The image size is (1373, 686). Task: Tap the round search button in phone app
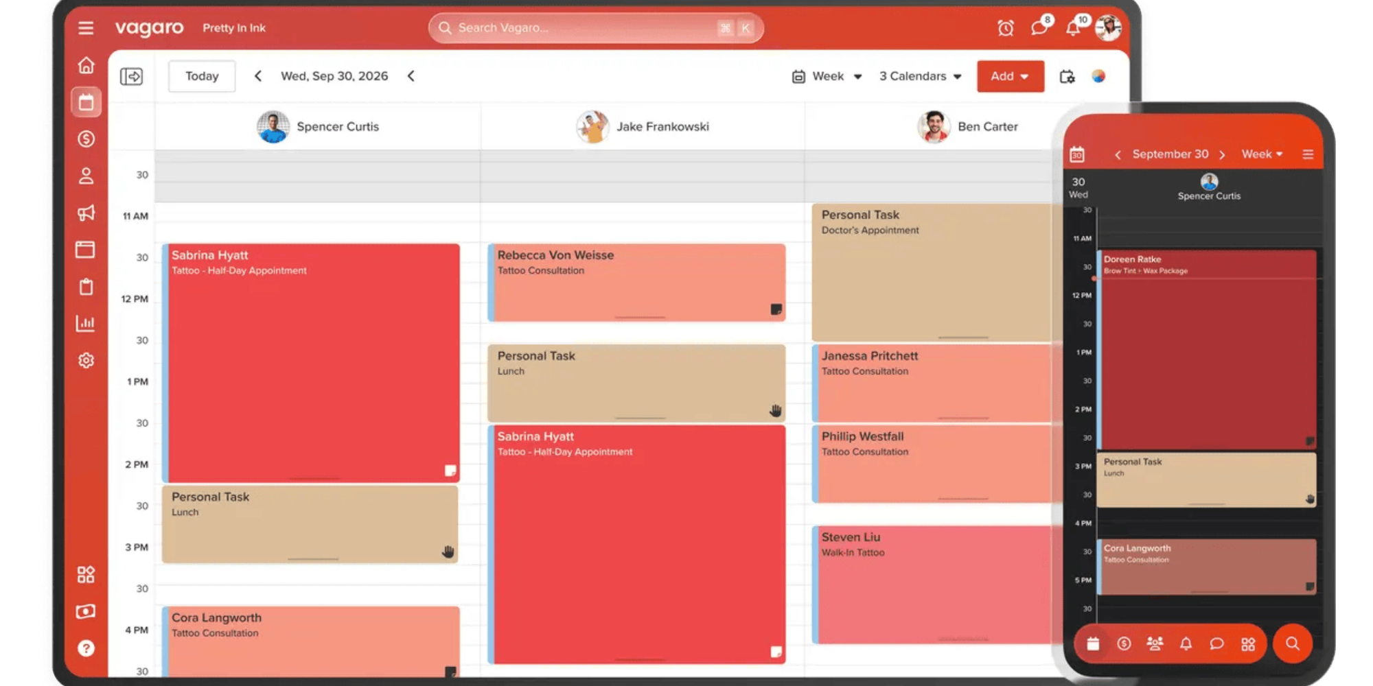(1293, 643)
